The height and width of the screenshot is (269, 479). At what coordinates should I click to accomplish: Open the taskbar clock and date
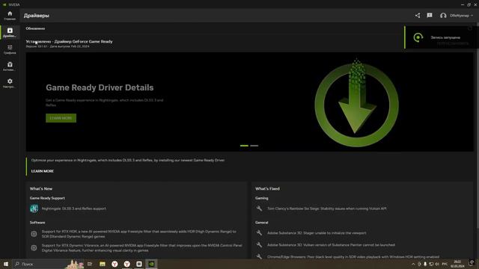[x=457, y=264]
